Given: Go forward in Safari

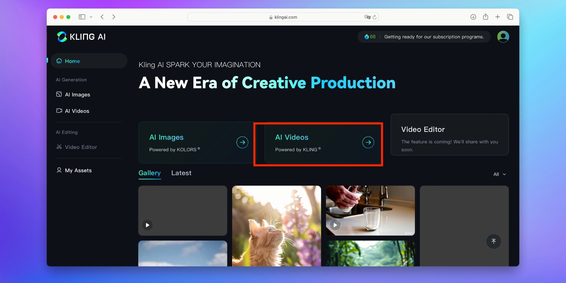Looking at the screenshot, I should point(114,17).
